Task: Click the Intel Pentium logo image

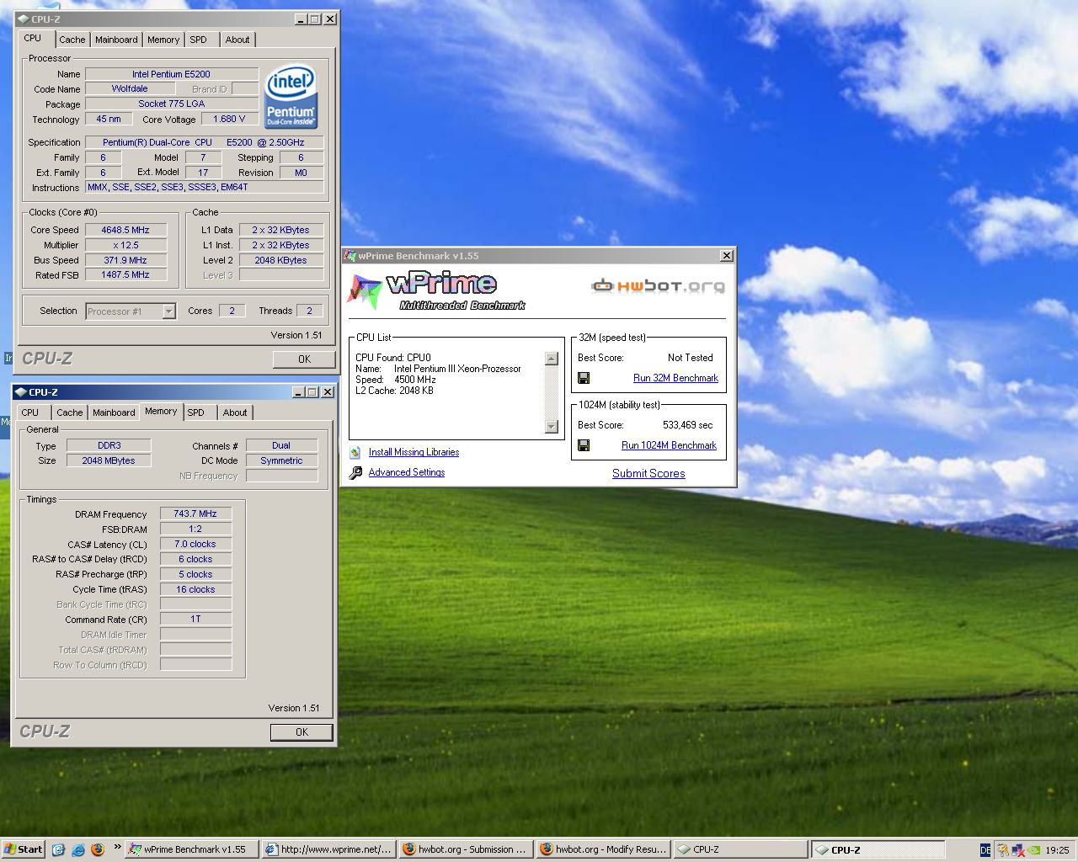Action: (291, 97)
